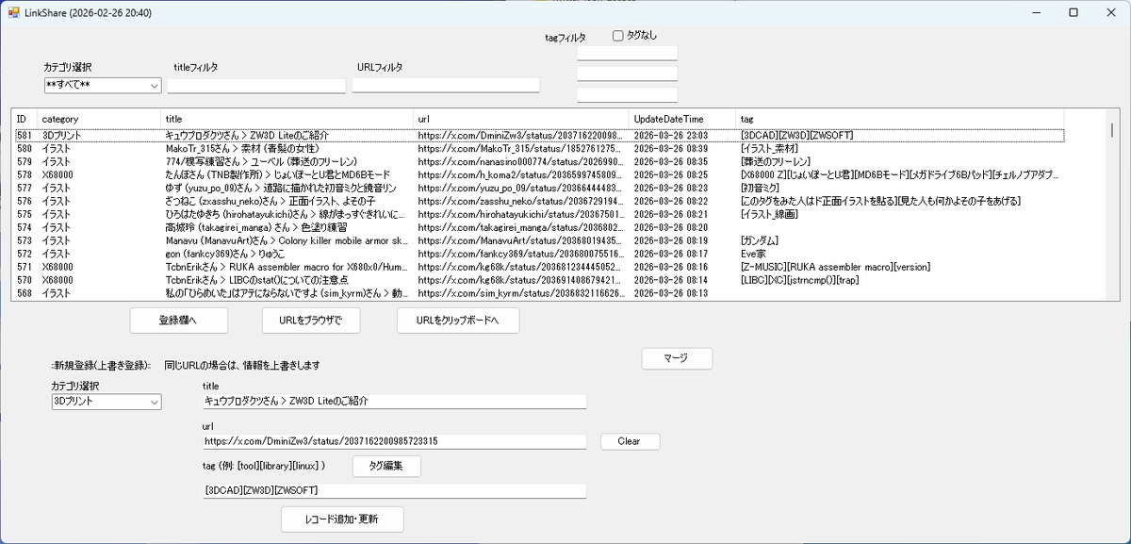1131x544 pixels.
Task: Click the title field in registration form
Action: [394, 401]
